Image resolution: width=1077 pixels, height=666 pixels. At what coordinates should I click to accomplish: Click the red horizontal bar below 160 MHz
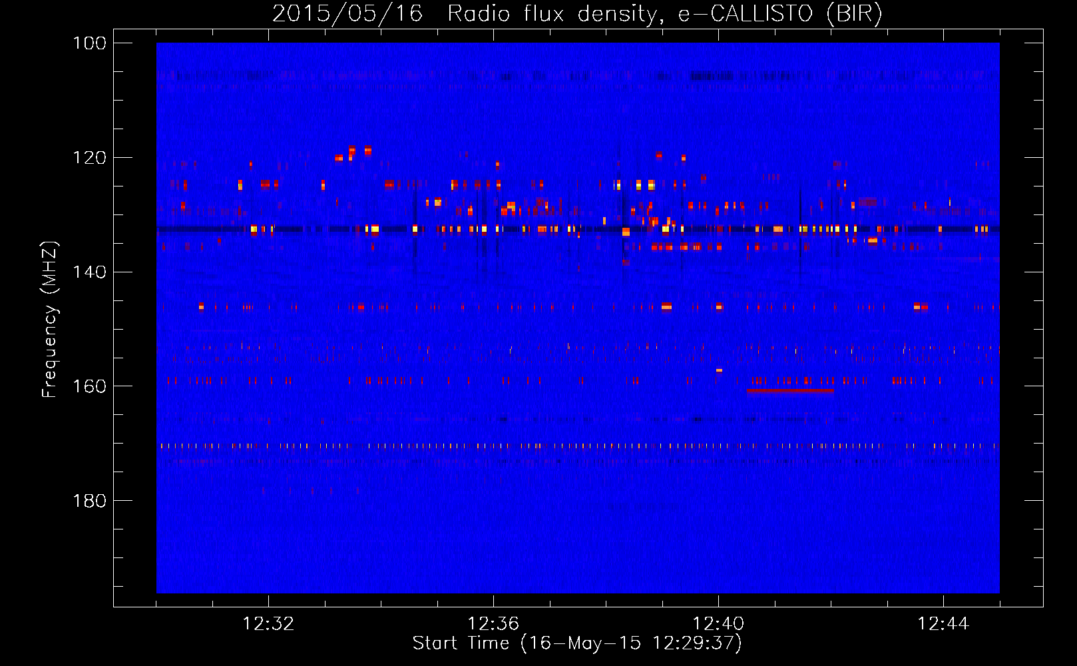click(x=790, y=391)
